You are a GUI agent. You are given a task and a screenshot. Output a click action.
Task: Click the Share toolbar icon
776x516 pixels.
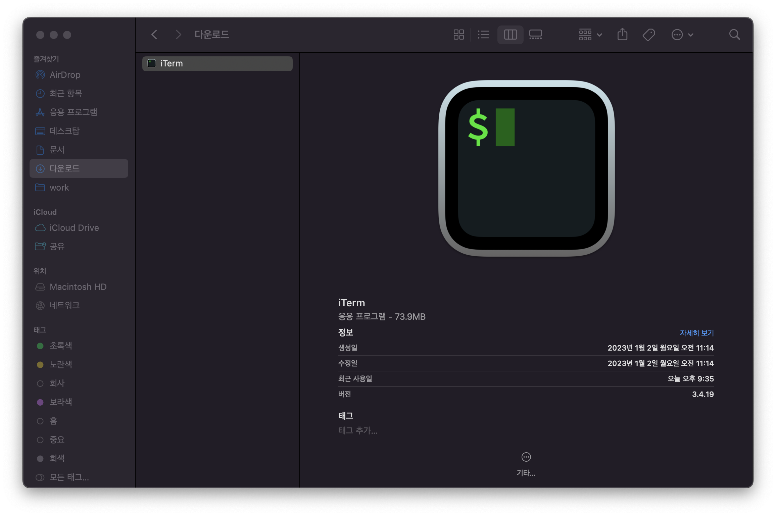[x=622, y=35]
